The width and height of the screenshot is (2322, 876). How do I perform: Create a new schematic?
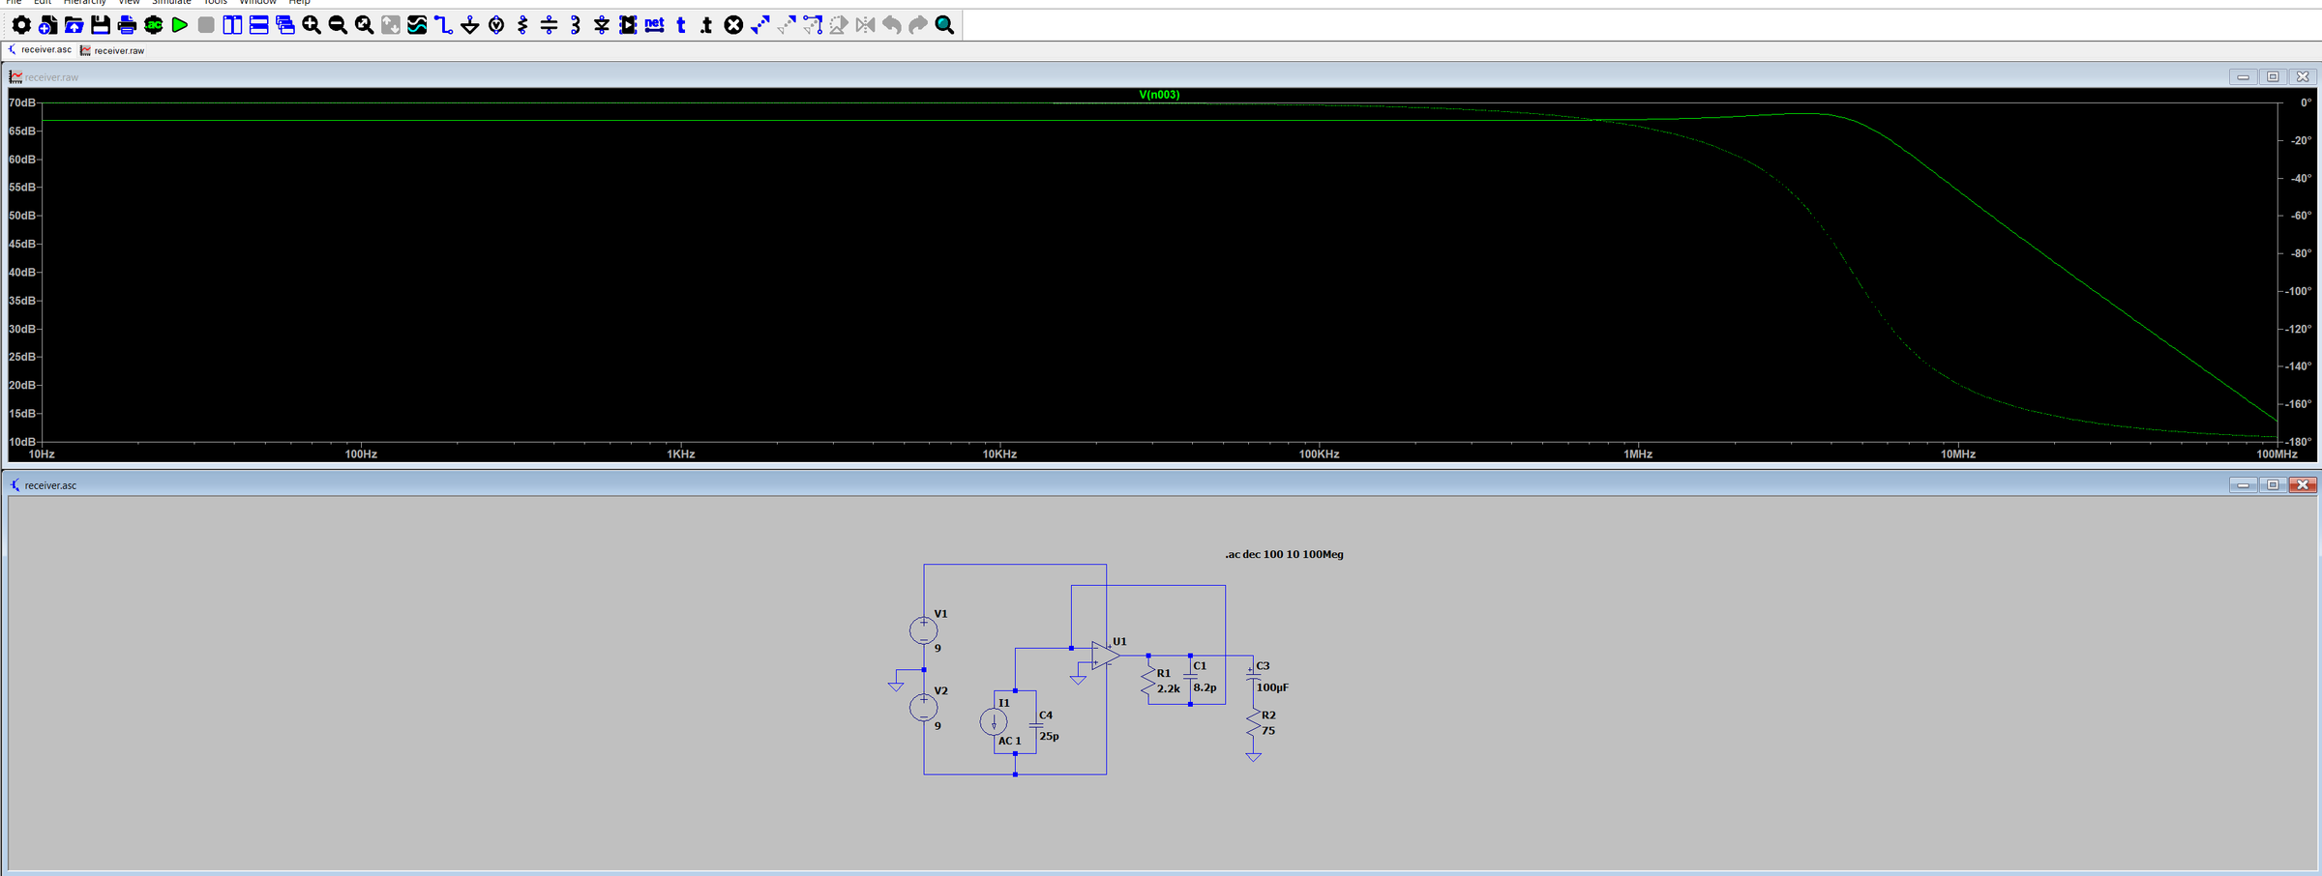pyautogui.click(x=47, y=25)
